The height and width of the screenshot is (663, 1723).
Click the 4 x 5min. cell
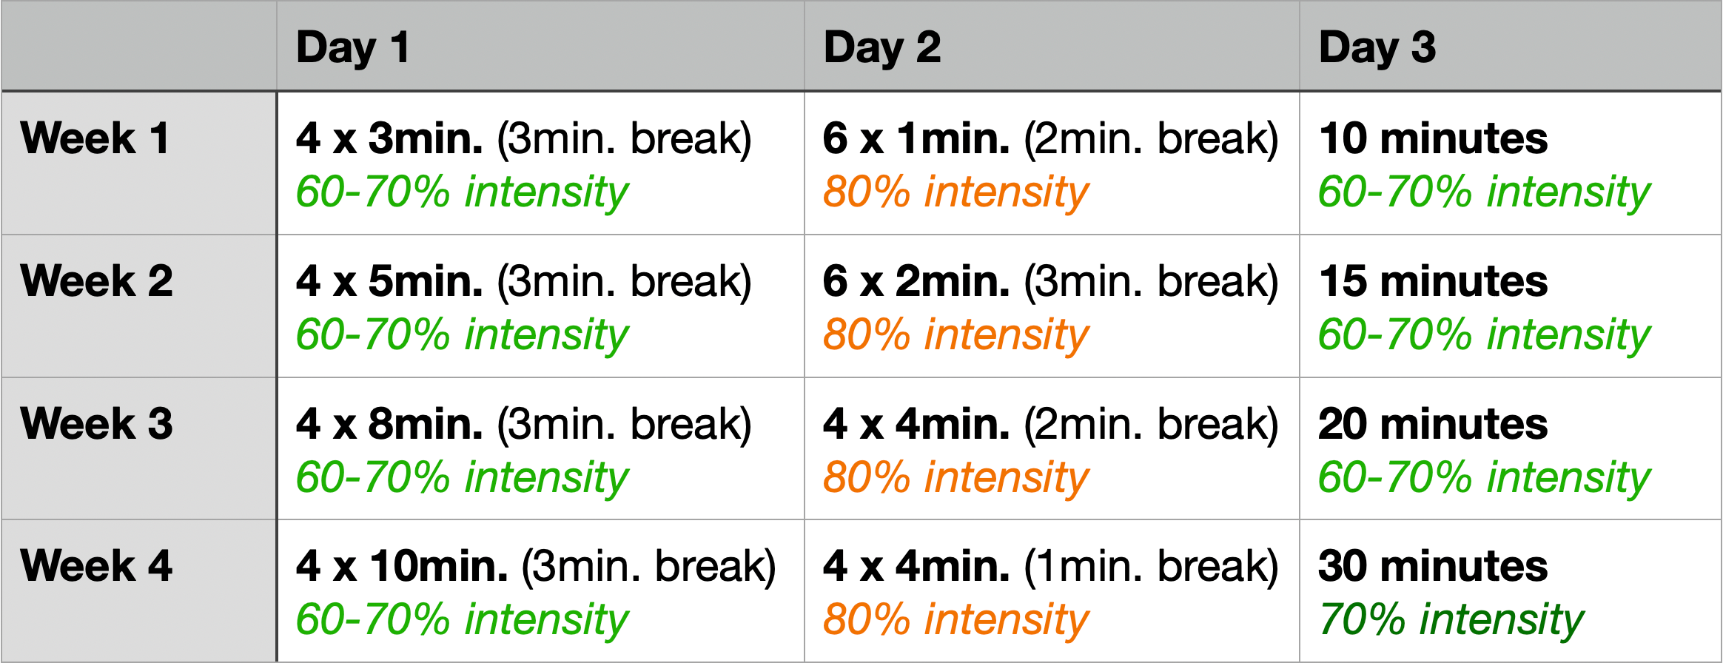tap(540, 306)
